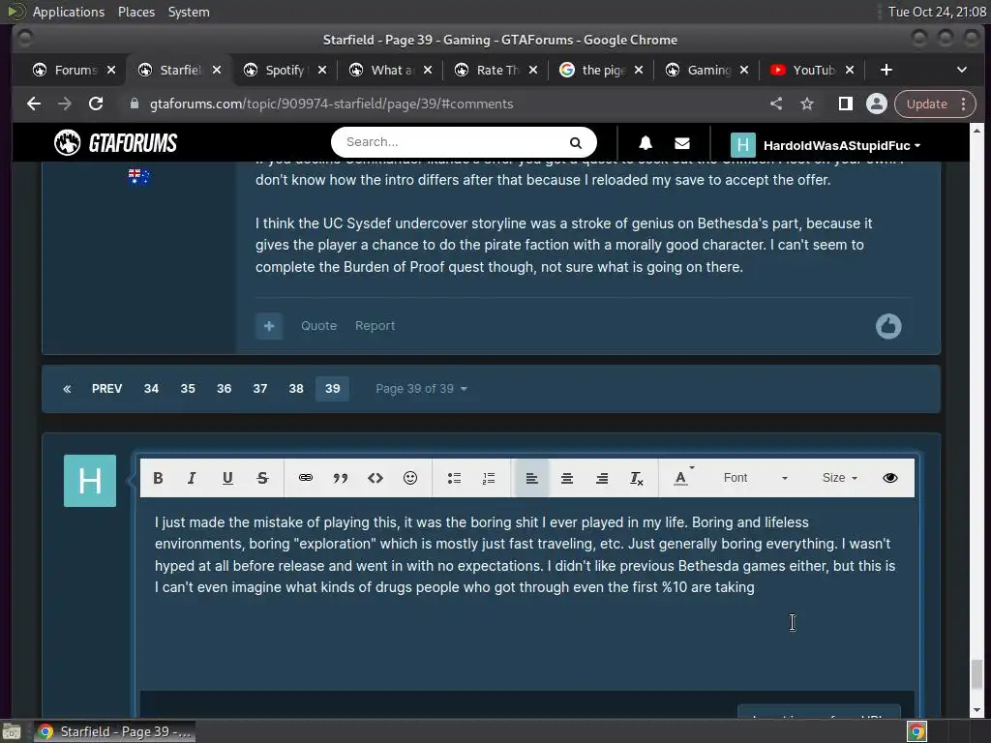This screenshot has height=743, width=991.
Task: Go back in browser history
Action: pyautogui.click(x=34, y=104)
